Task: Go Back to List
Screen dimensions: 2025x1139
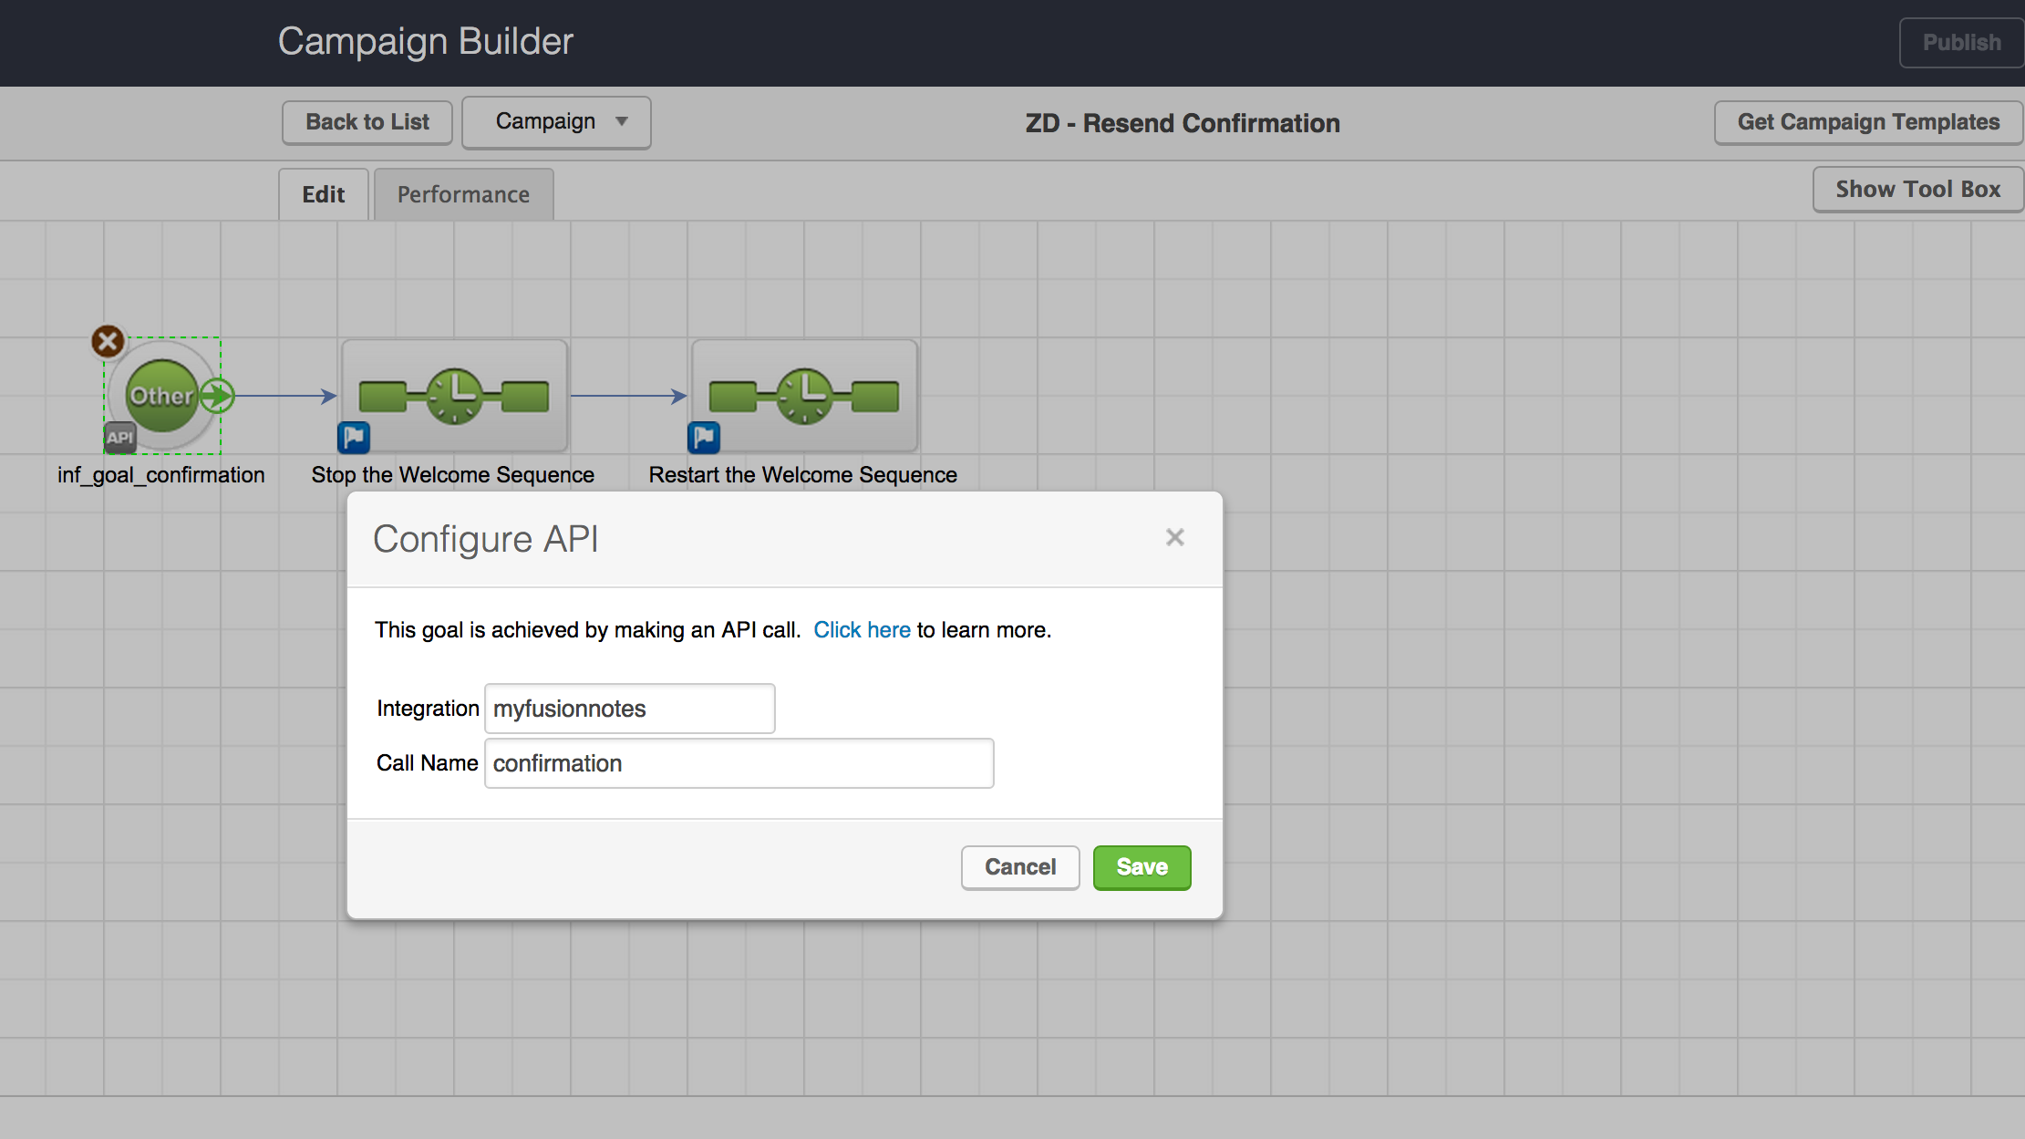Action: (x=367, y=122)
